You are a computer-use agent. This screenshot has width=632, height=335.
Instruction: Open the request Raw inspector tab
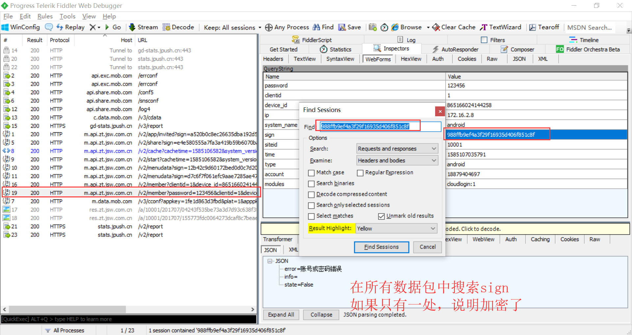[492, 59]
